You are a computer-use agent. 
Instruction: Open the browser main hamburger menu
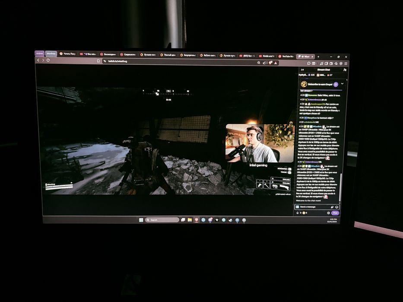346,63
